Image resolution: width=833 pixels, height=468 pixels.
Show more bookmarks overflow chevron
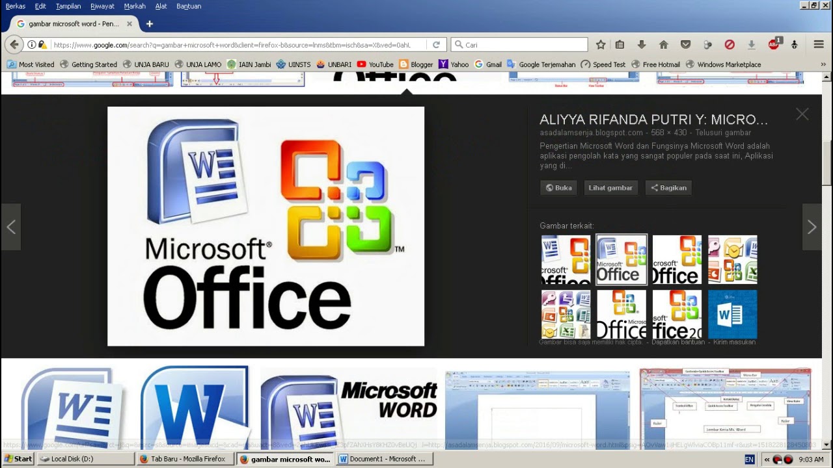coord(823,64)
